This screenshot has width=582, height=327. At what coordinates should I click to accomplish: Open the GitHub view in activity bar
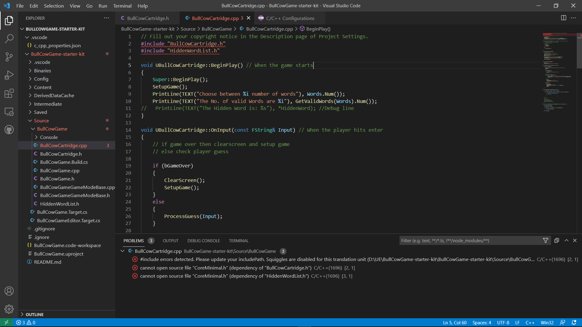coord(9,130)
